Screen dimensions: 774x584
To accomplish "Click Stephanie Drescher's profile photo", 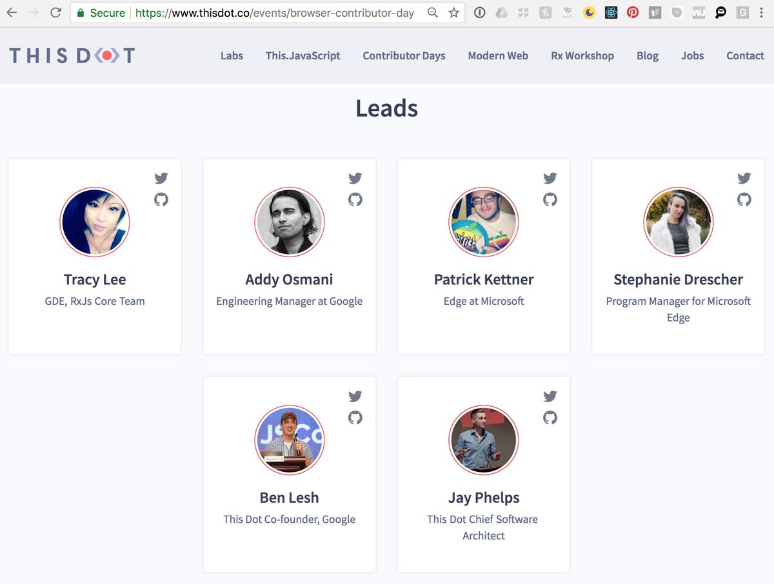I will click(679, 222).
